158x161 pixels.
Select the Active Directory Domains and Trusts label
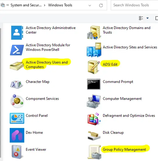[x=126, y=30]
